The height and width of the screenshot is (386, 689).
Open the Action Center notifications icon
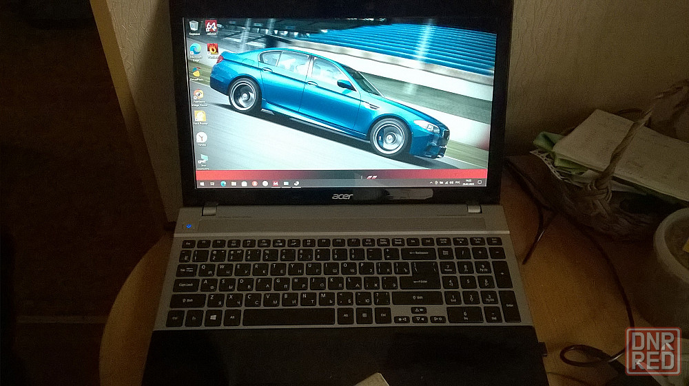tap(480, 182)
